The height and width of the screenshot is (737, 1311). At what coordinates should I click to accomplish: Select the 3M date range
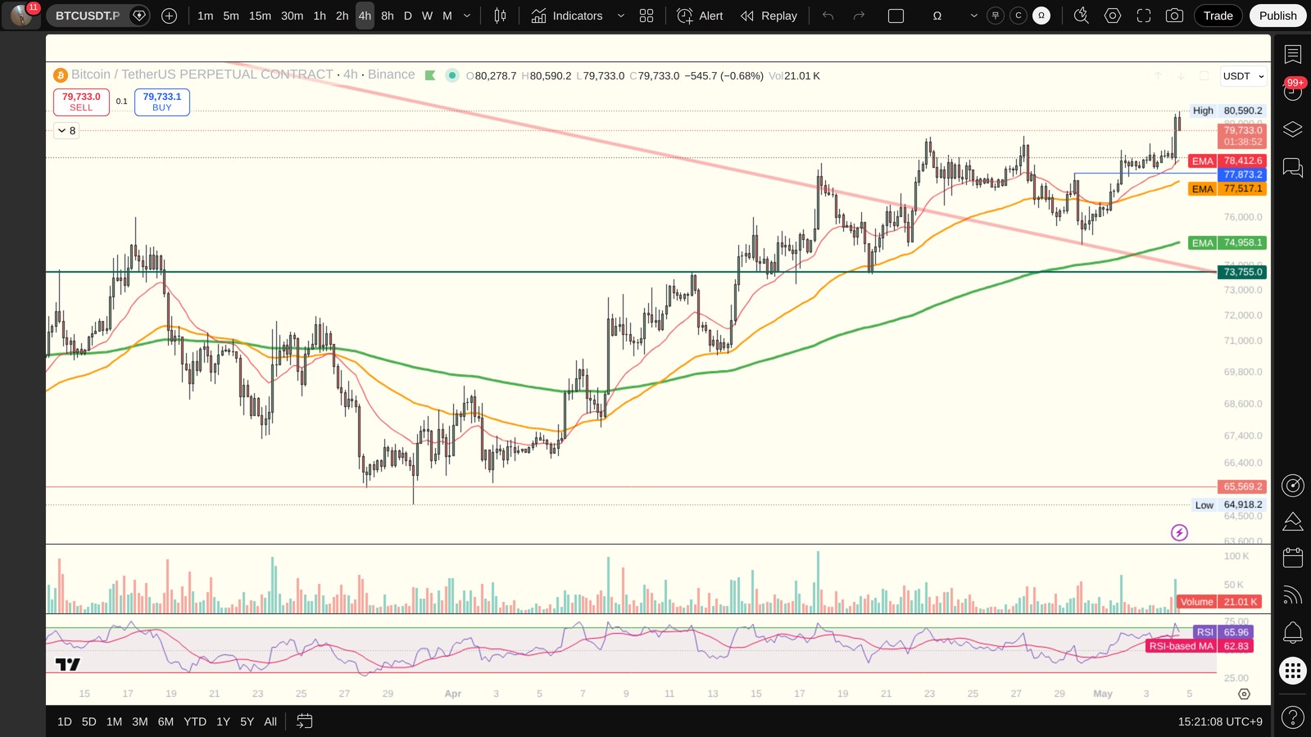click(x=140, y=721)
